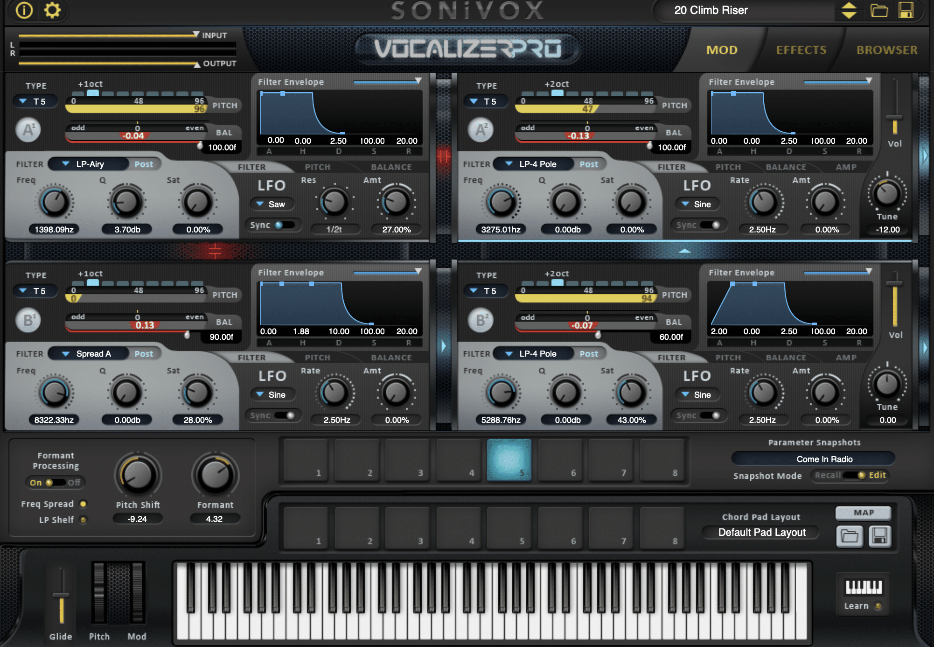Screen dimensions: 934x647
Task: Click B2 Tune knob at 0.00
Action: [x=887, y=384]
